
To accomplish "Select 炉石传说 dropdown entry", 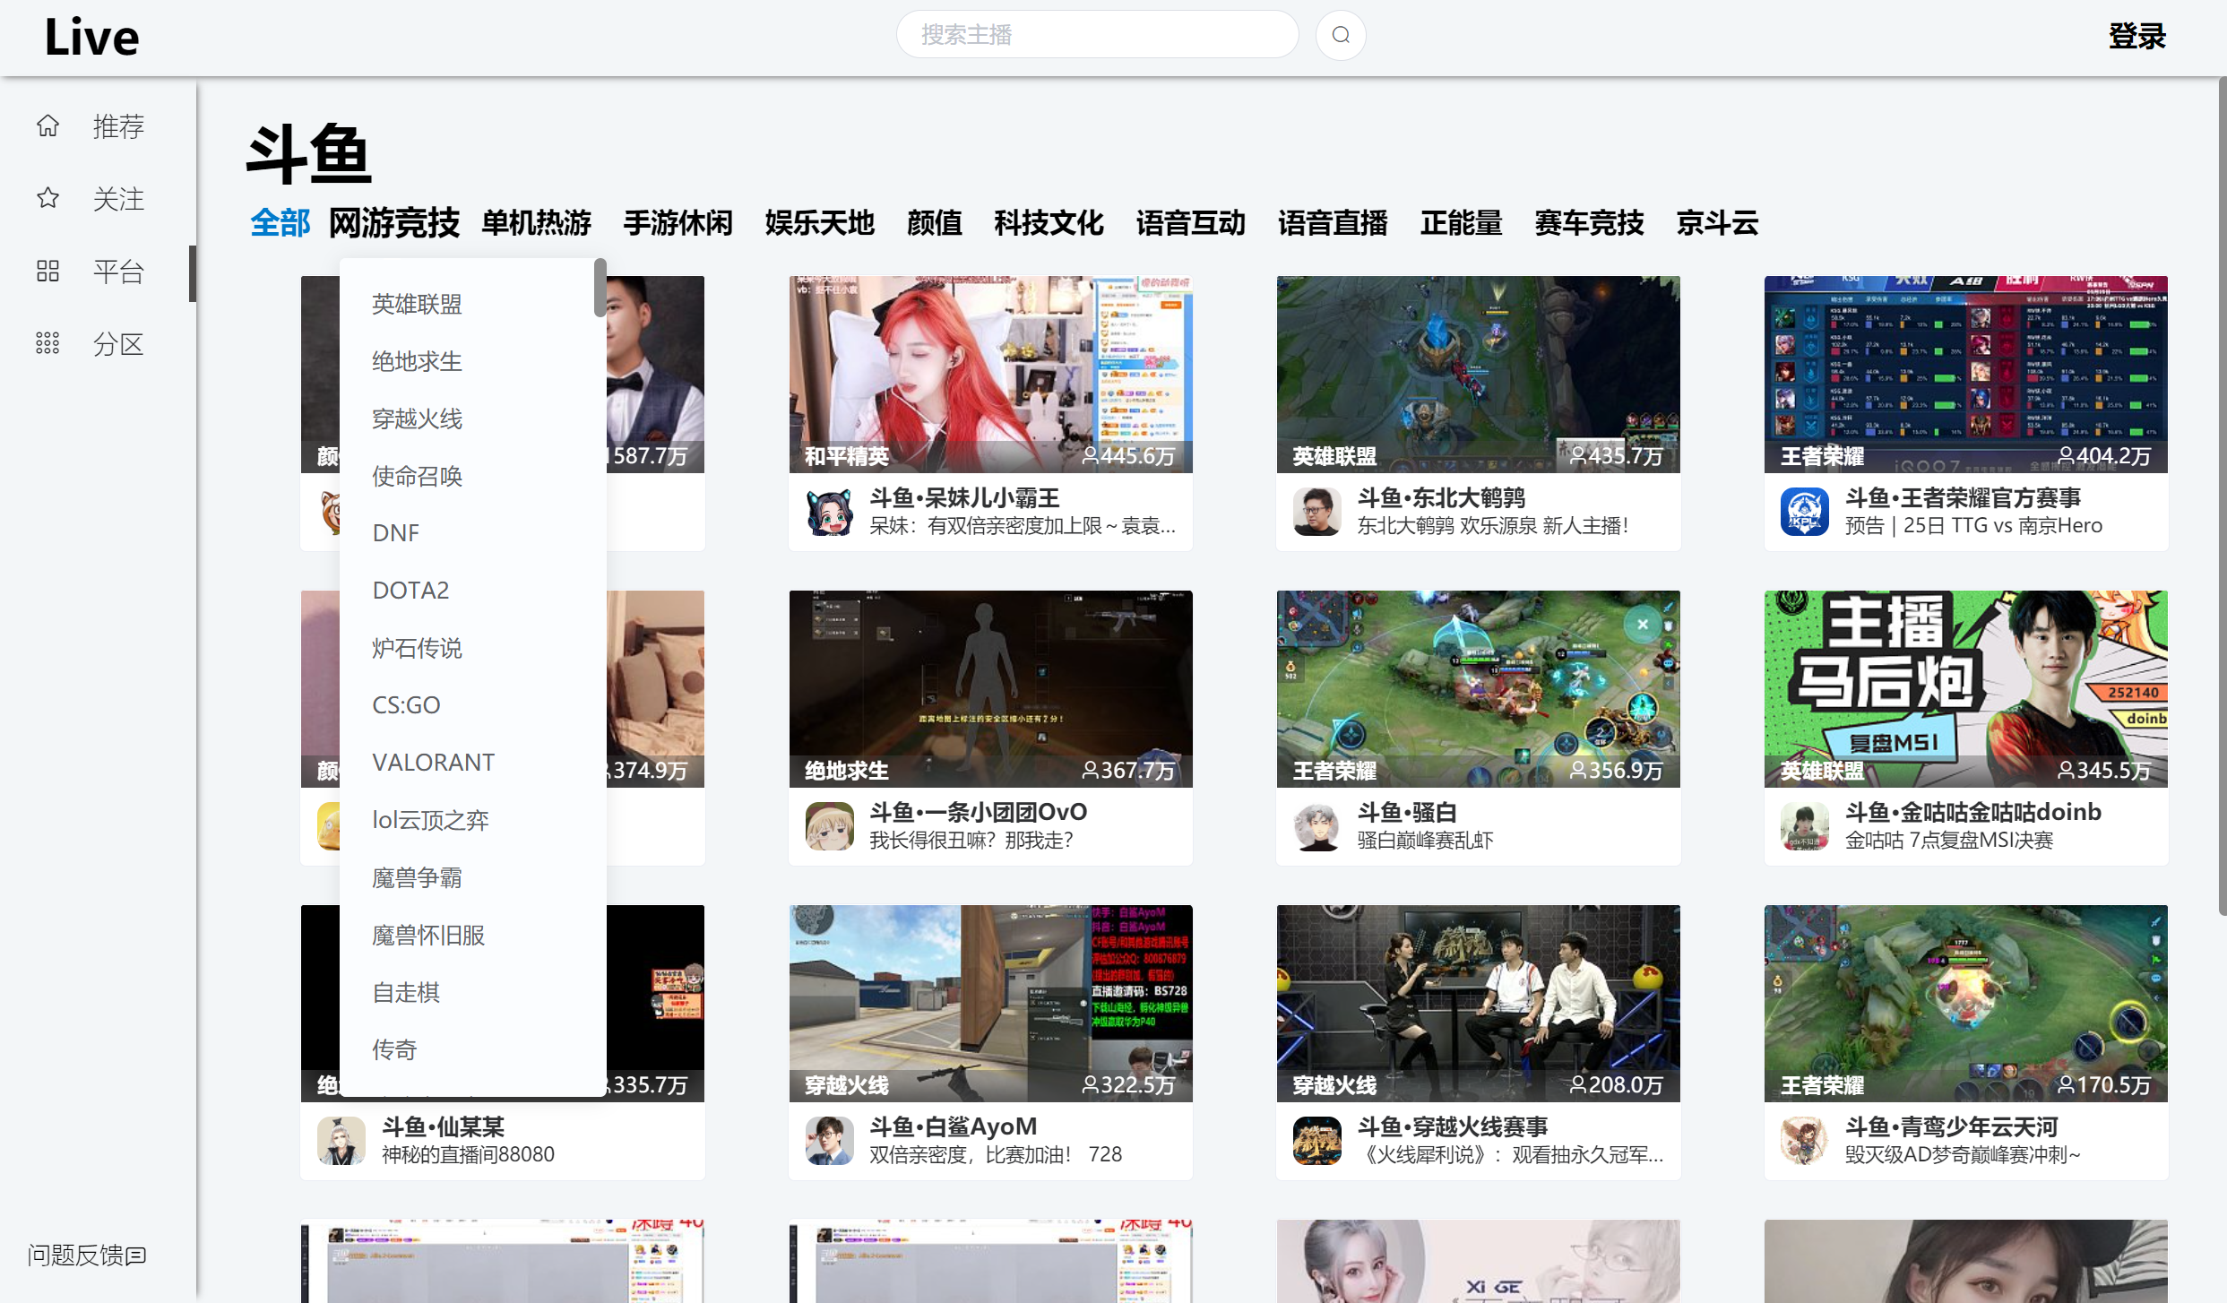I will coord(417,648).
